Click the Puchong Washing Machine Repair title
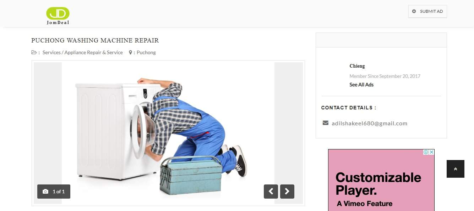474x211 pixels. (95, 40)
